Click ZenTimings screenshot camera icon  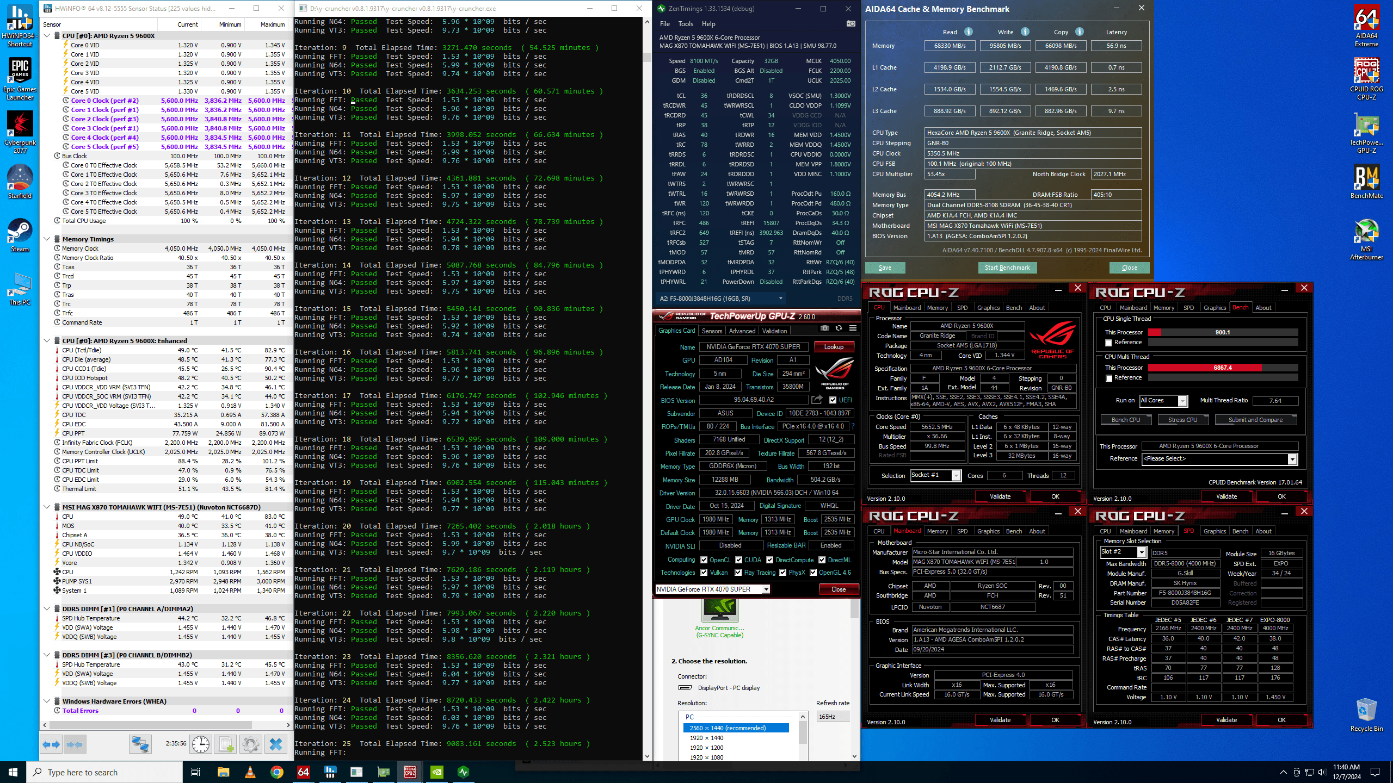[x=850, y=24]
